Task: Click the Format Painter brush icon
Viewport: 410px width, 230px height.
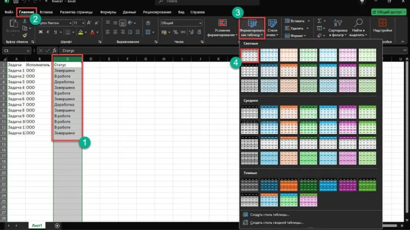Action: point(25,36)
